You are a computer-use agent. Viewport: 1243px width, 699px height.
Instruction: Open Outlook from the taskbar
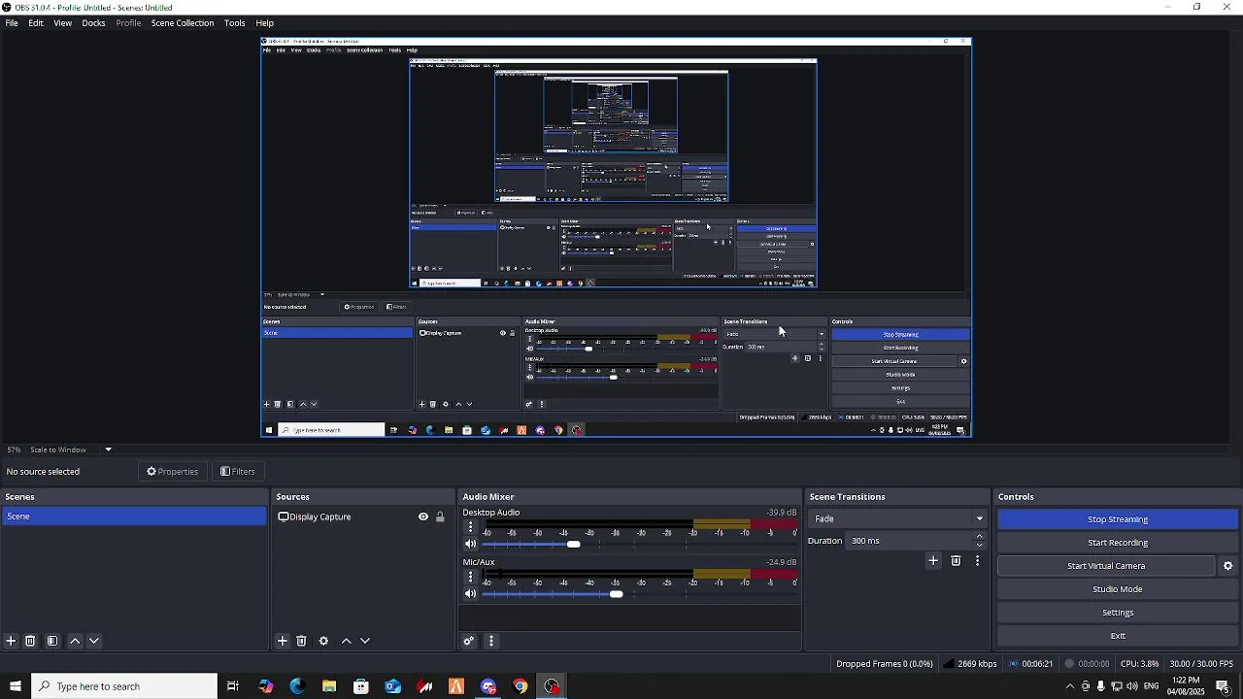(x=393, y=686)
